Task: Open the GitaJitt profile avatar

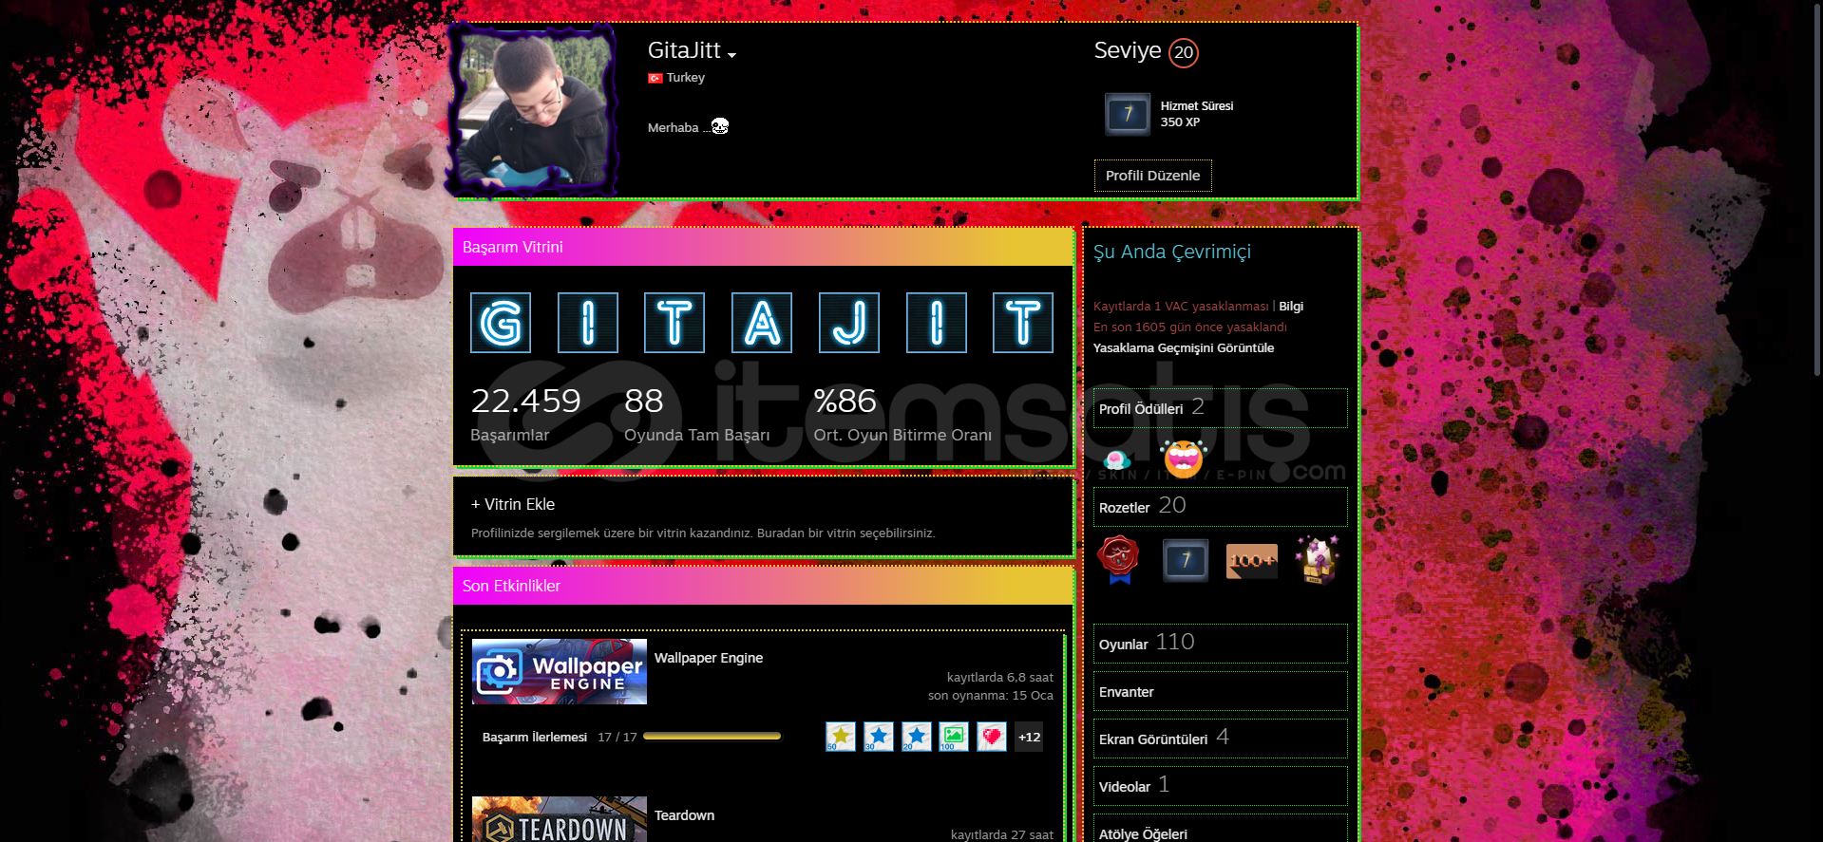Action: 533,110
